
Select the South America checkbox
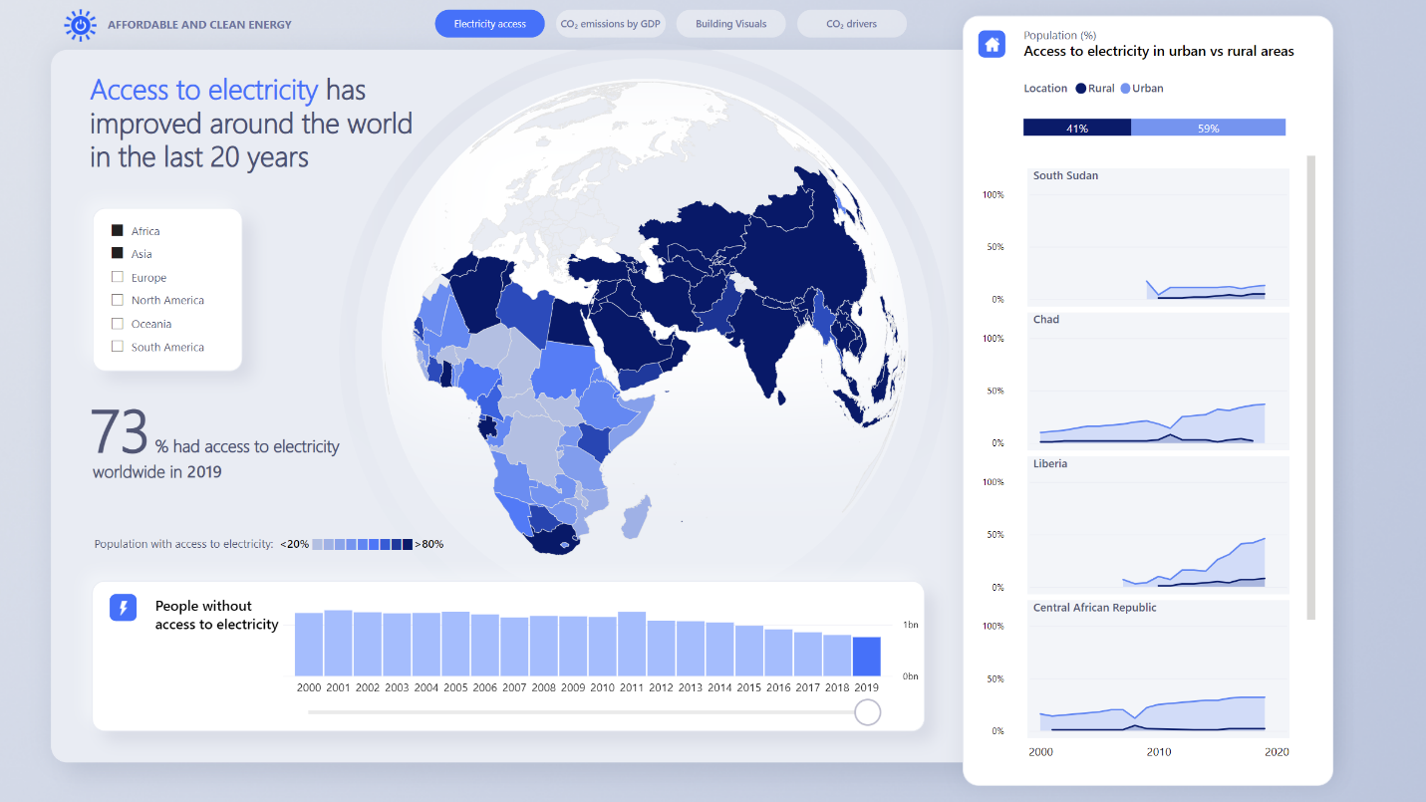pos(118,347)
